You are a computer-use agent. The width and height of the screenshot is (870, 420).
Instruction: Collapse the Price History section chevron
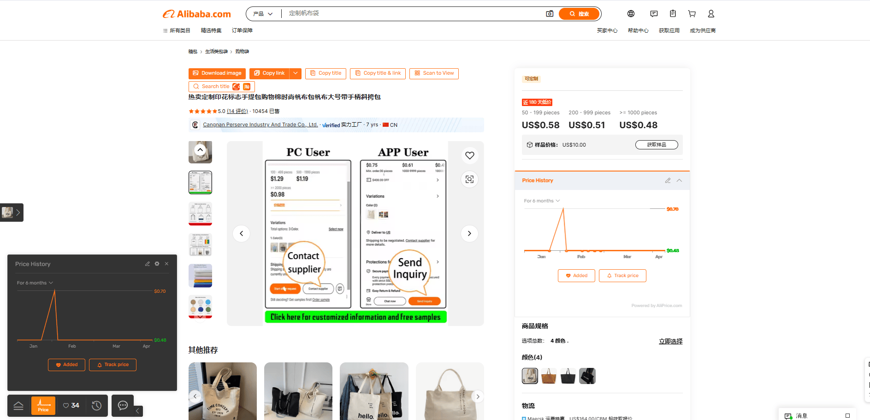tap(679, 180)
